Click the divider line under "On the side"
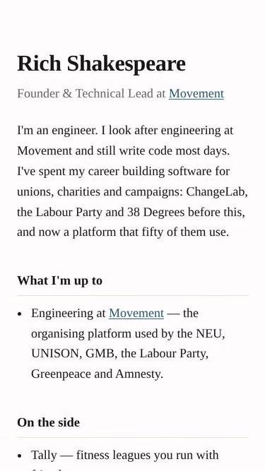 coord(133,437)
